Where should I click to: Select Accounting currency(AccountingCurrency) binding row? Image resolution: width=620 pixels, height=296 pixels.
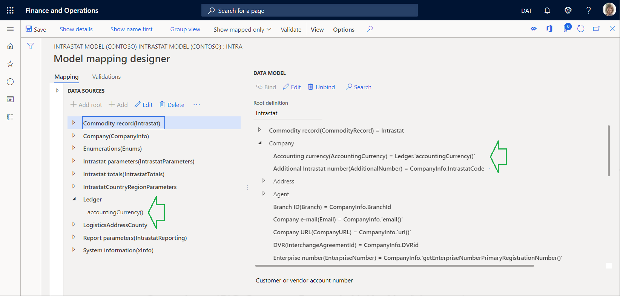[374, 156]
